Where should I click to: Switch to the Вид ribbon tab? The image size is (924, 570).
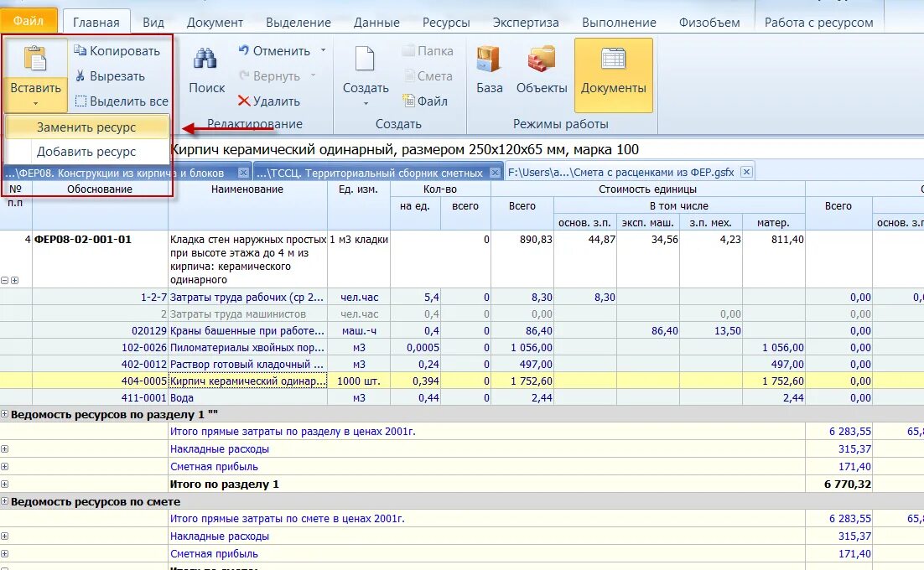click(153, 23)
